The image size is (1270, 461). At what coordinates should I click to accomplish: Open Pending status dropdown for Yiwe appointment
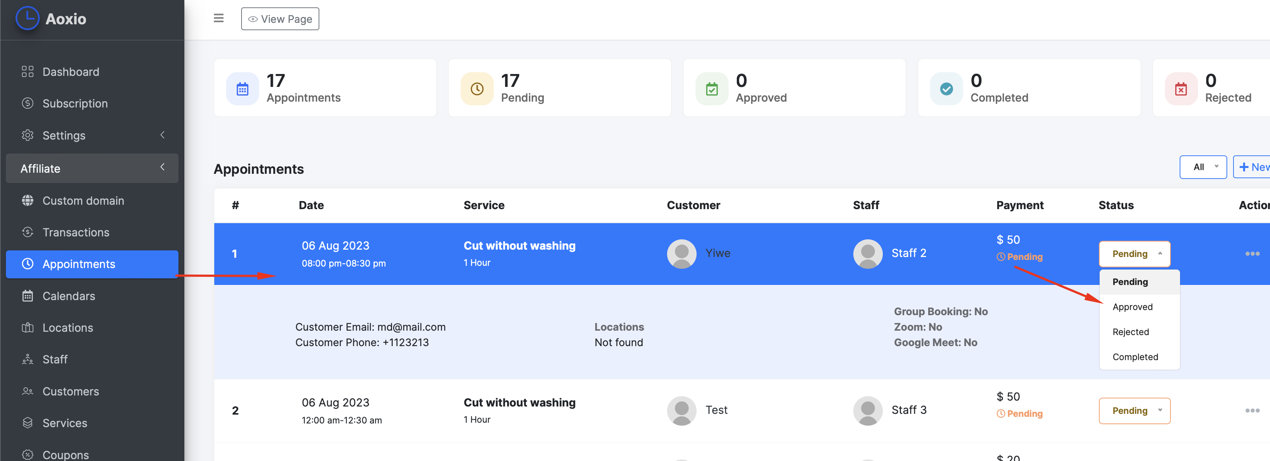click(x=1134, y=254)
